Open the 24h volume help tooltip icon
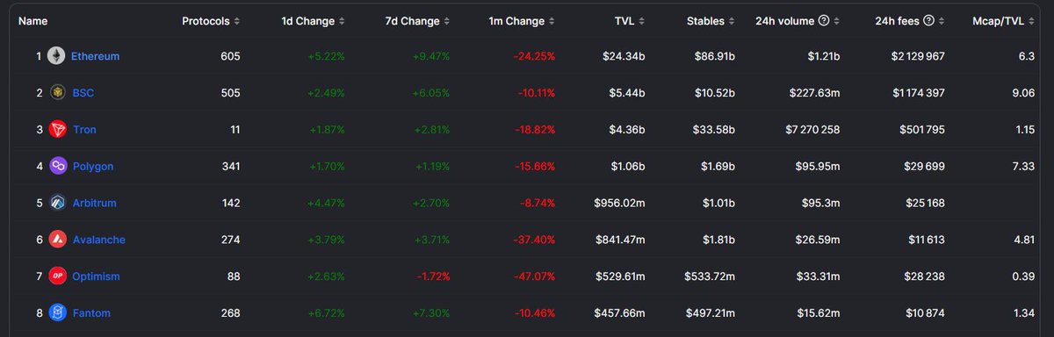 click(823, 20)
